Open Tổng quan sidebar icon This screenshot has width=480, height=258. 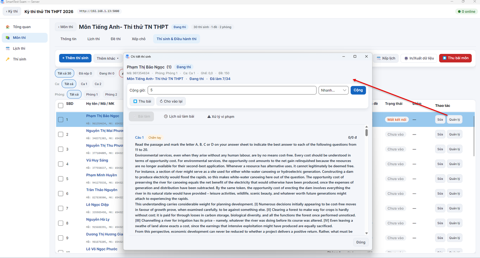[x=8, y=27]
